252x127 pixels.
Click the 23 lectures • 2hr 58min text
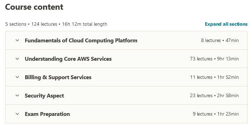(214, 95)
